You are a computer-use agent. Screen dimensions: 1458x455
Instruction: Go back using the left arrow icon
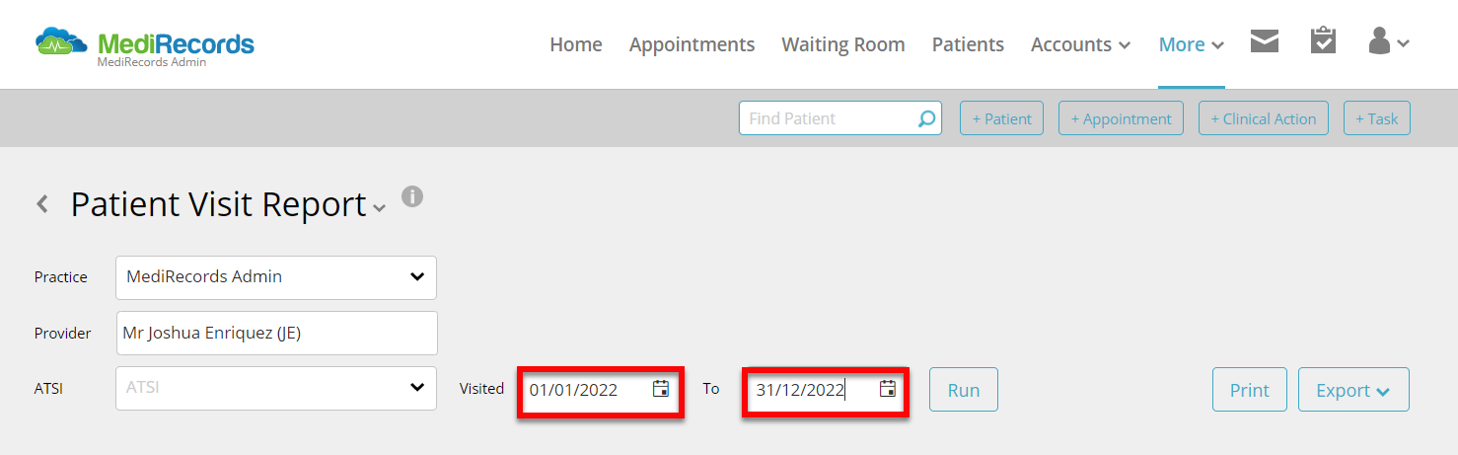click(42, 204)
